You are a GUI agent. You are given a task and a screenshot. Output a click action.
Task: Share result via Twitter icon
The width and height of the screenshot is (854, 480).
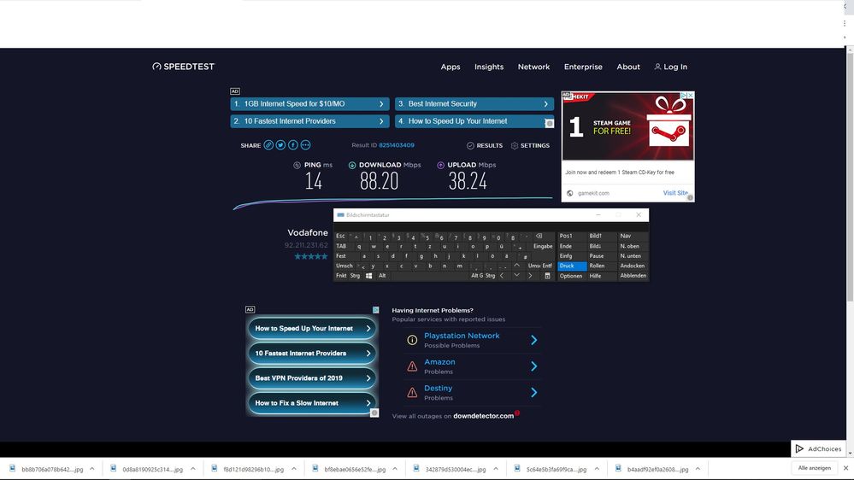(280, 144)
